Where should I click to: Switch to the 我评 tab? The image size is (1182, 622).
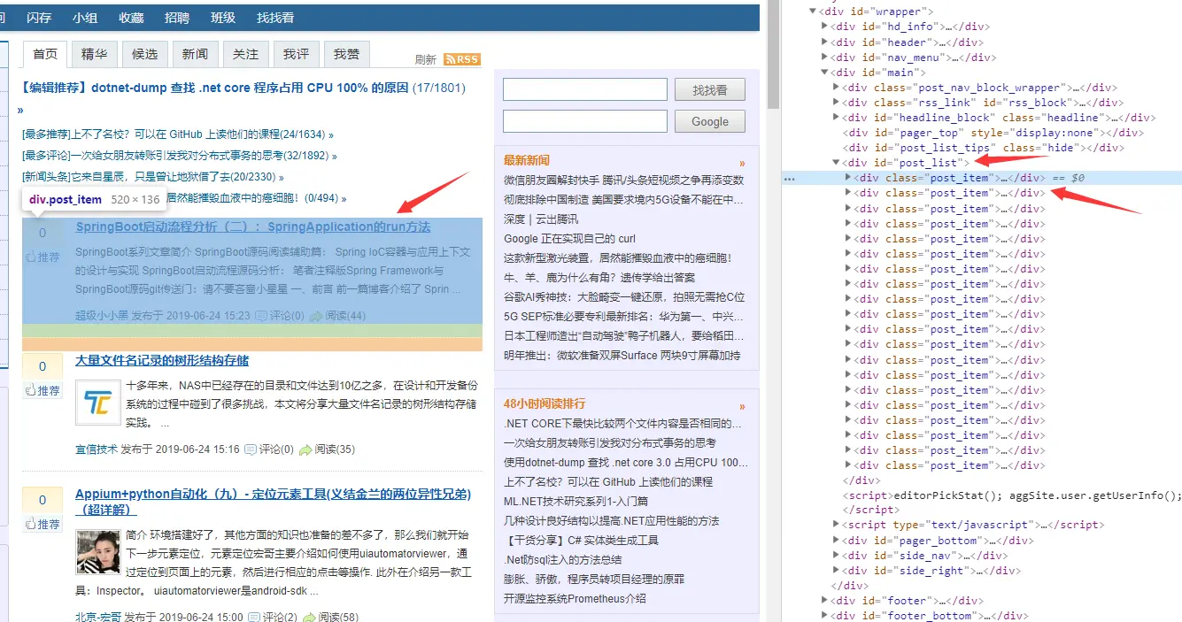tap(296, 54)
